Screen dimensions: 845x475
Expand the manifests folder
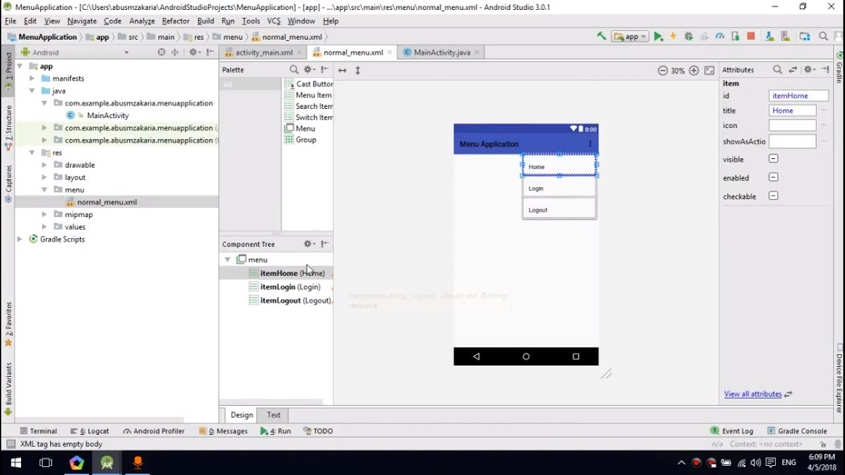point(32,79)
